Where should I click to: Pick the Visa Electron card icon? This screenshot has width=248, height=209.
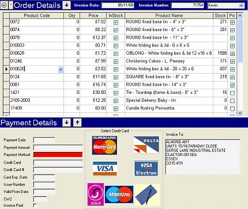tap(146, 169)
